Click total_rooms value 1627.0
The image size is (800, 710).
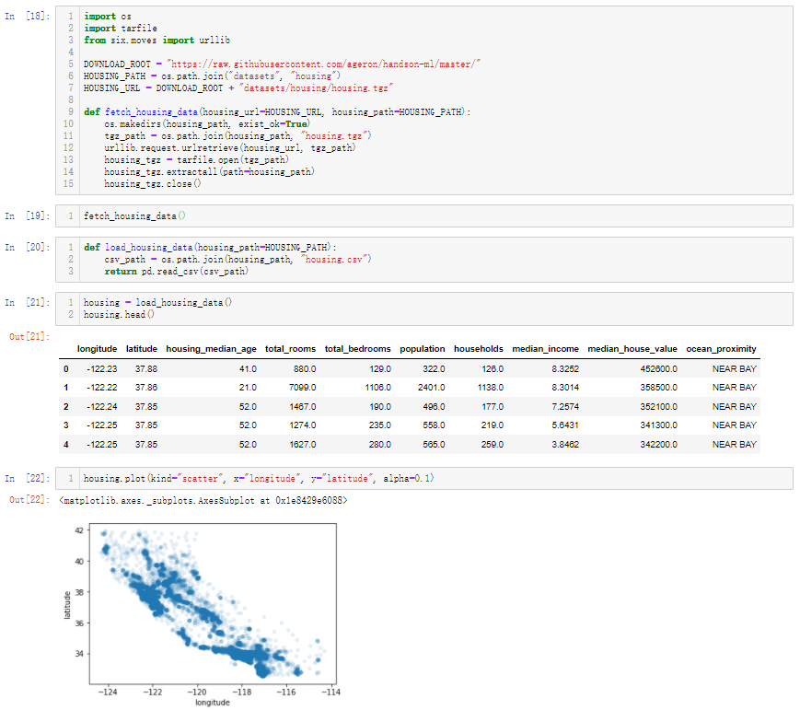[303, 445]
